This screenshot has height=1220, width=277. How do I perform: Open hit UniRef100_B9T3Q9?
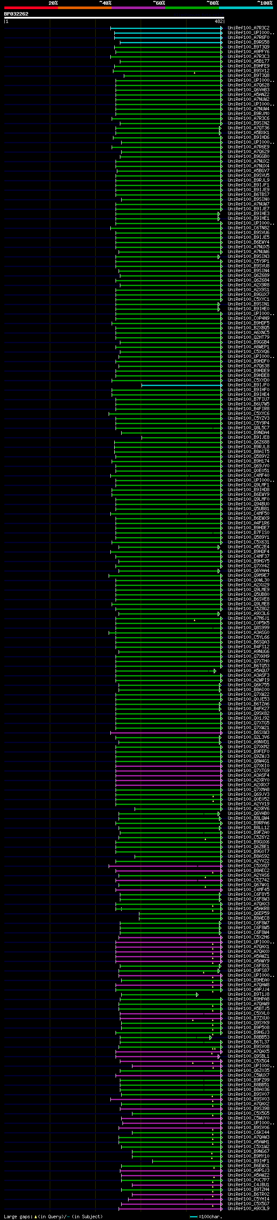coord(248,47)
